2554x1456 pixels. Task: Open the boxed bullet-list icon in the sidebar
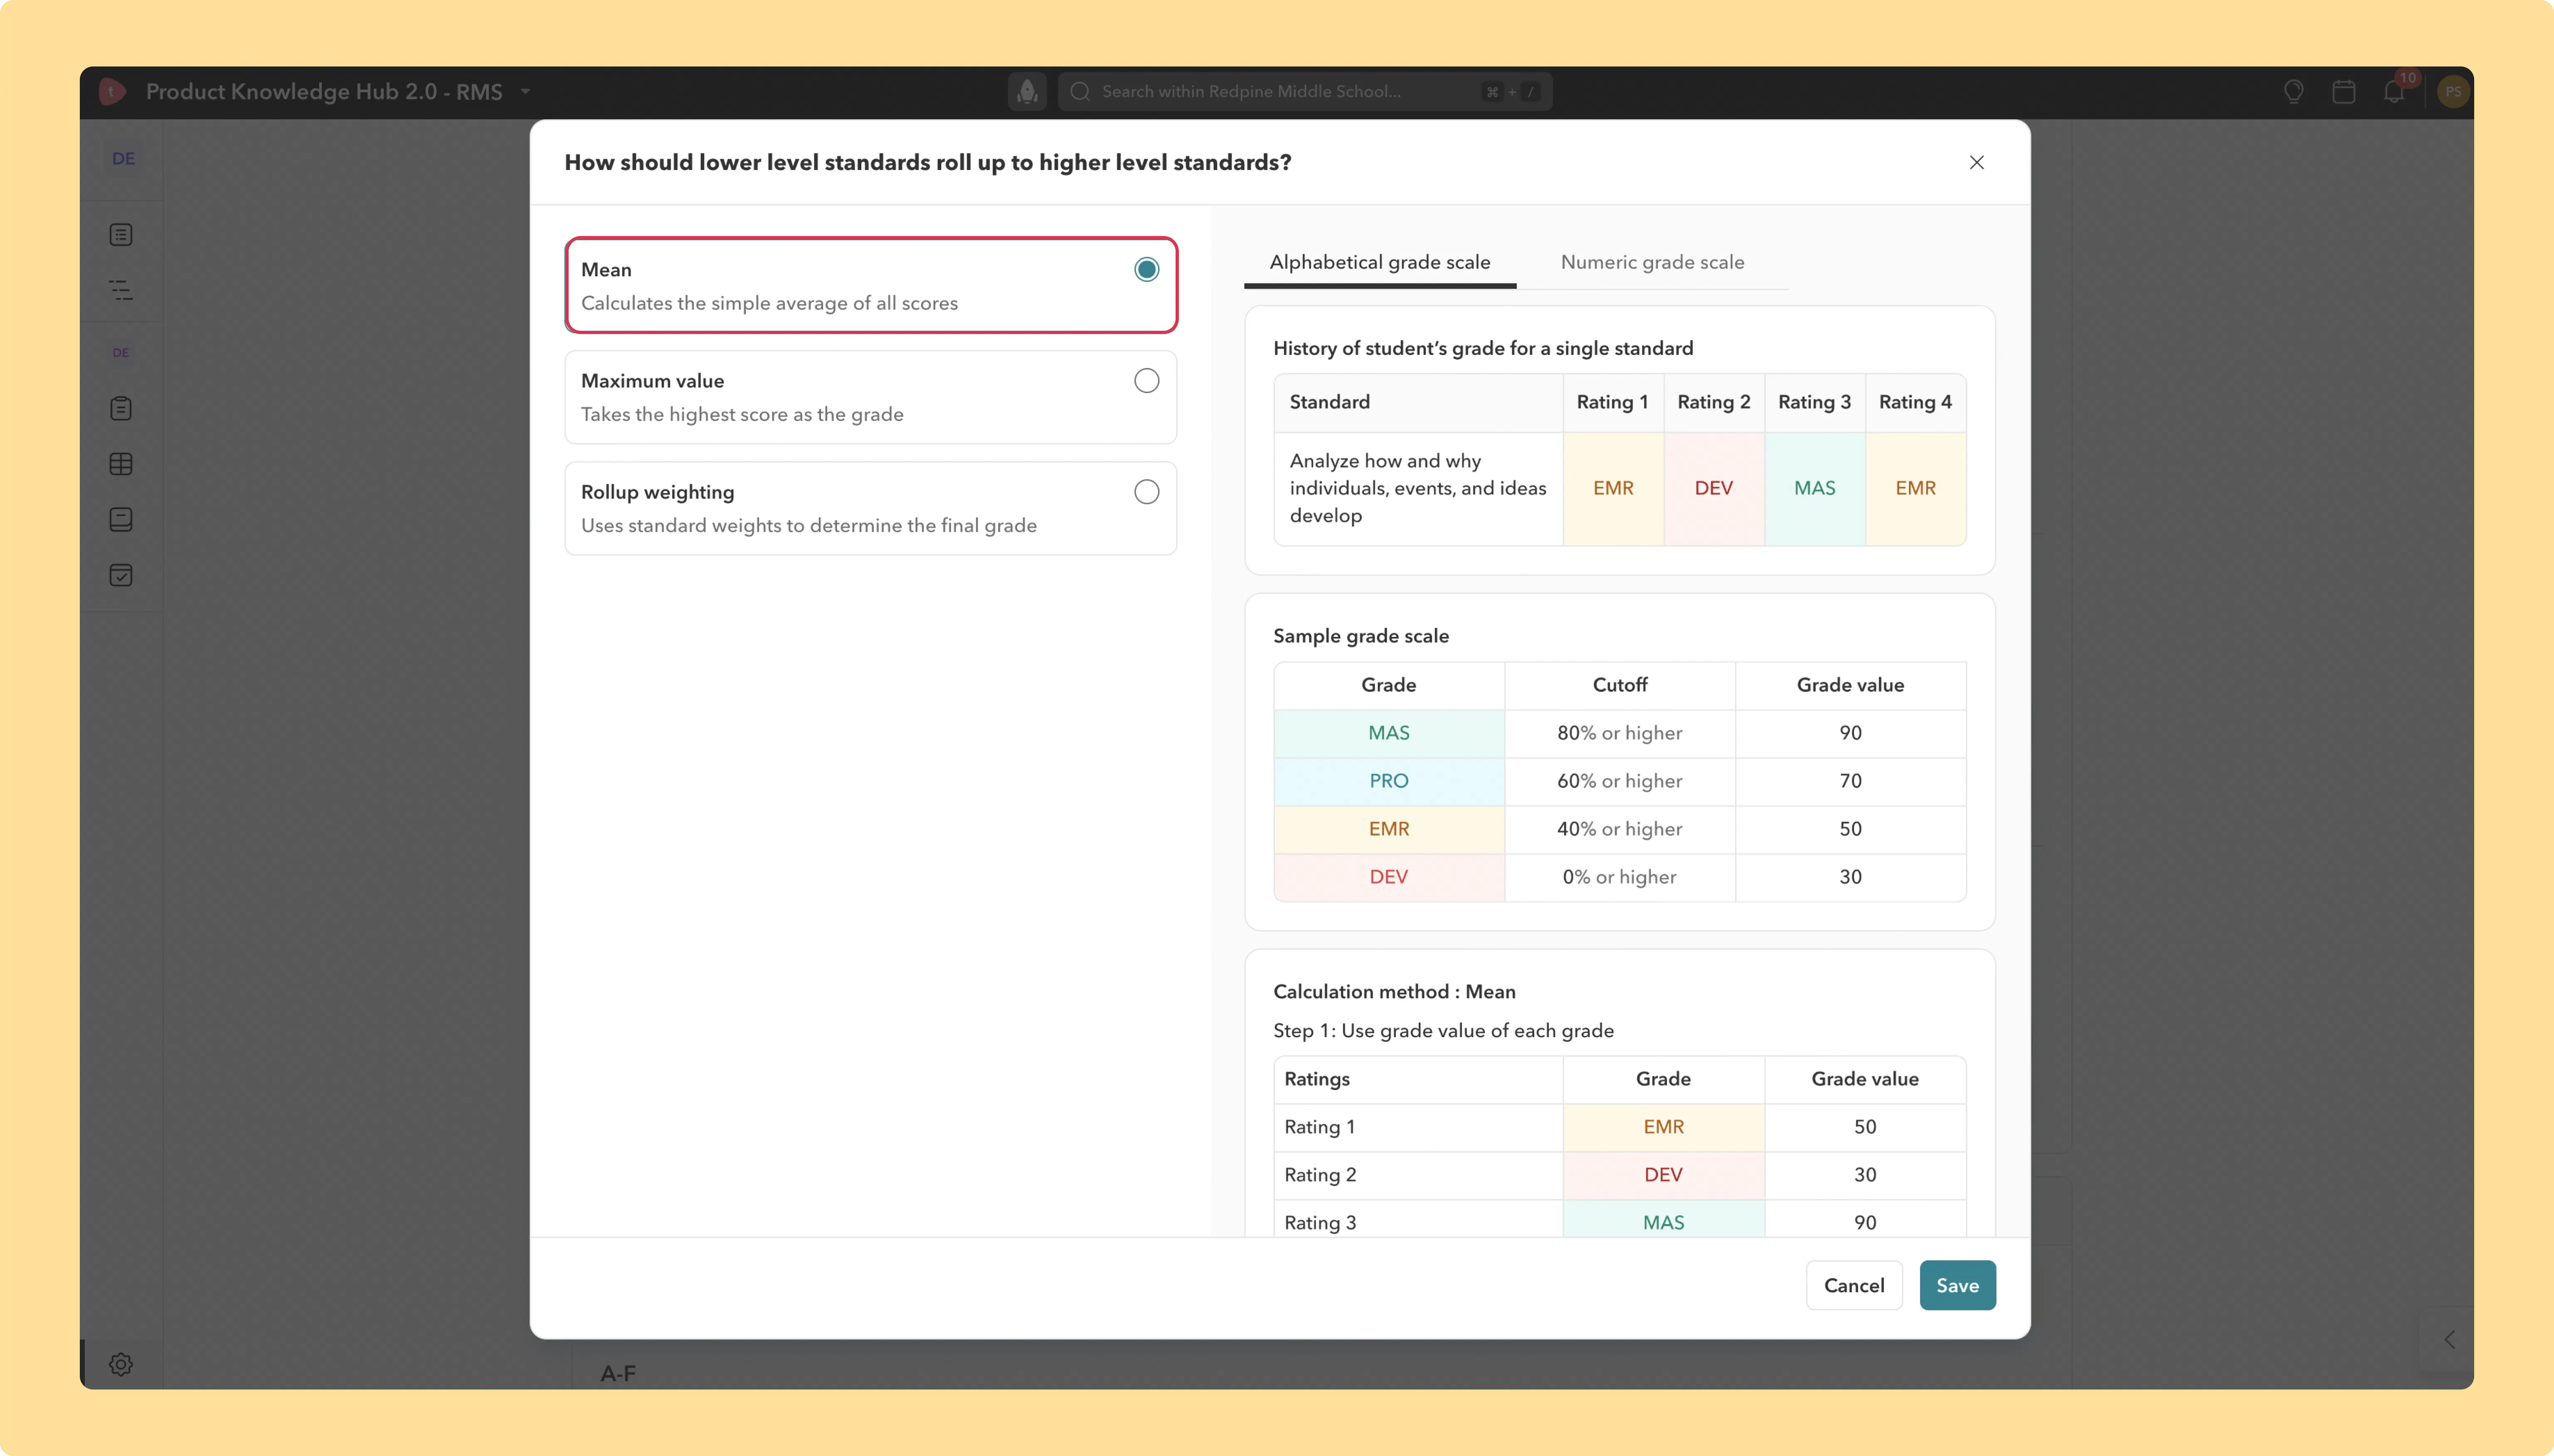[x=121, y=235]
